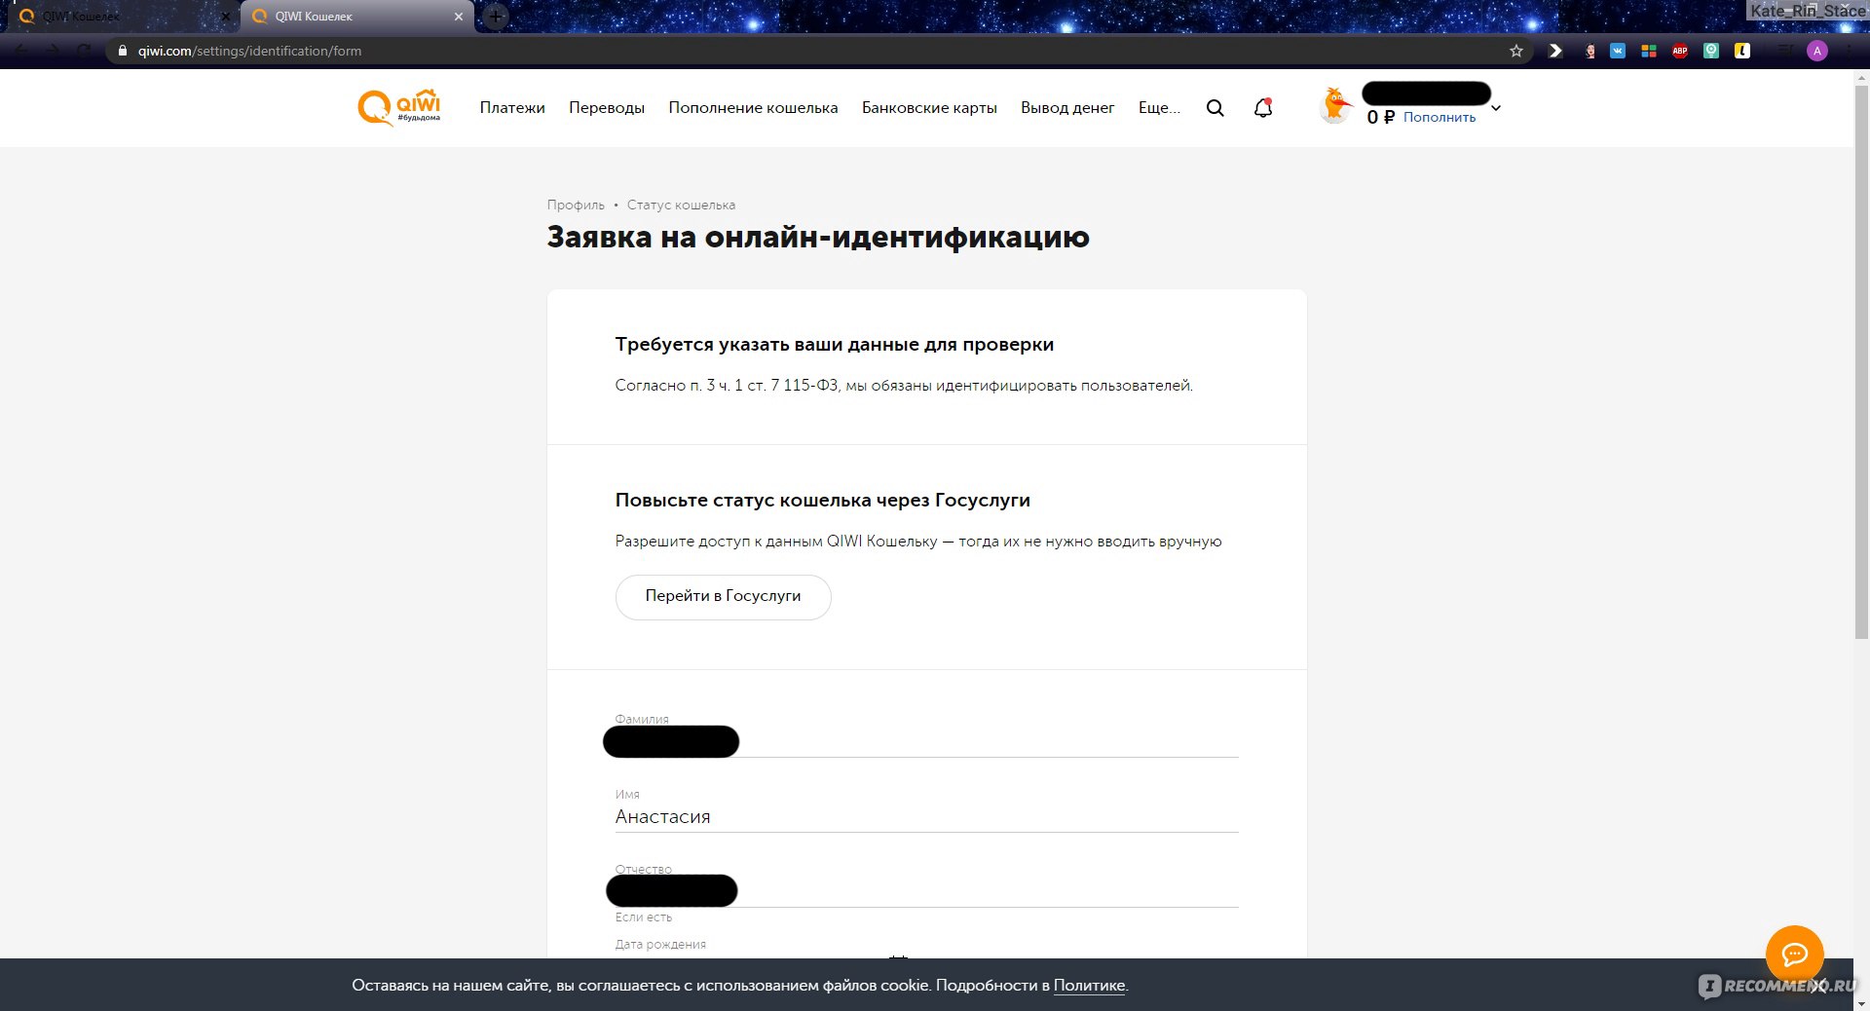
Task: Click the yellow extension icon
Action: point(1742,51)
